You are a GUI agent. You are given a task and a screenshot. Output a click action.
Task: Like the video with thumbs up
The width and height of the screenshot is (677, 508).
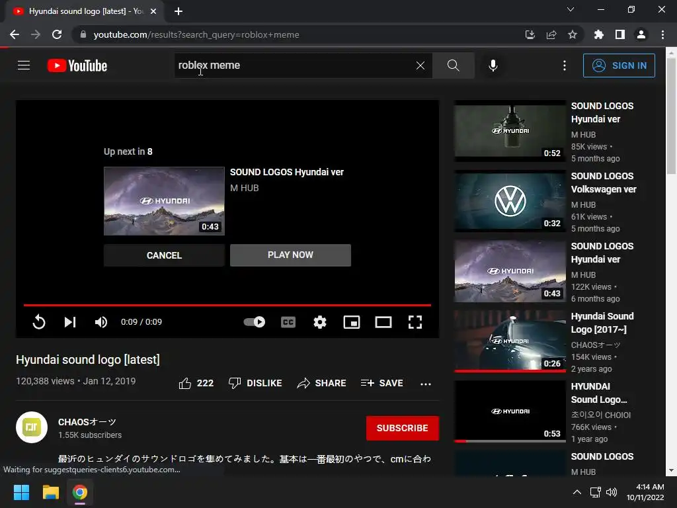click(196, 383)
